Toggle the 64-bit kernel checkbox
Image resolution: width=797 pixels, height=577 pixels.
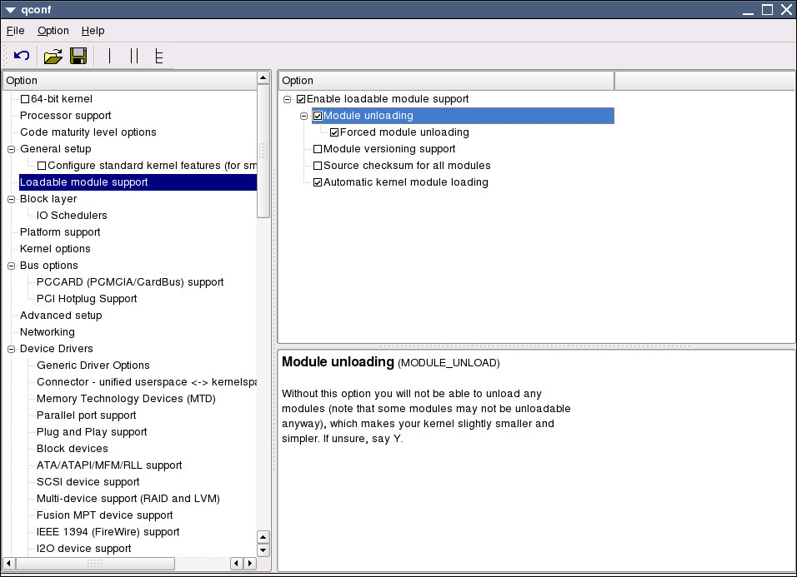click(x=25, y=99)
